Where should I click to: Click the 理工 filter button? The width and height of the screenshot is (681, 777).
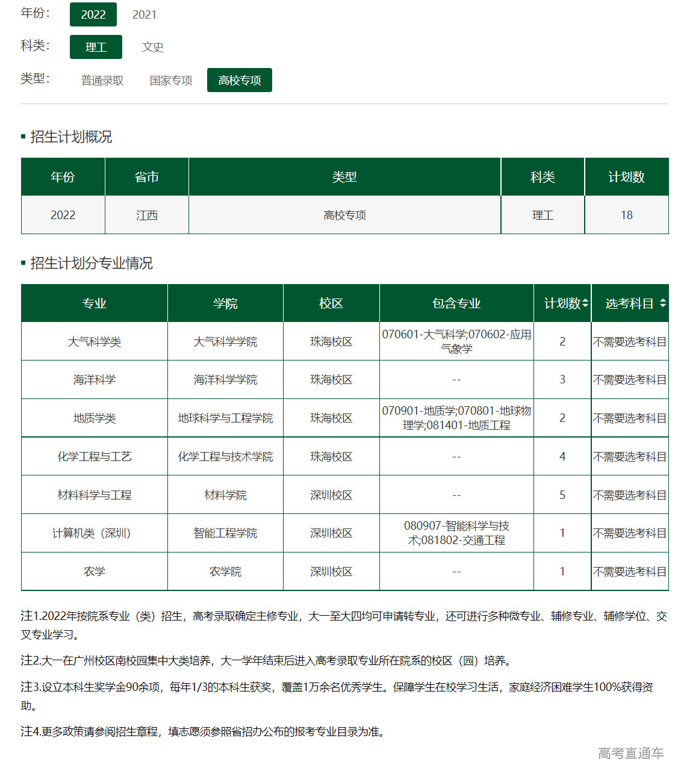(x=96, y=46)
